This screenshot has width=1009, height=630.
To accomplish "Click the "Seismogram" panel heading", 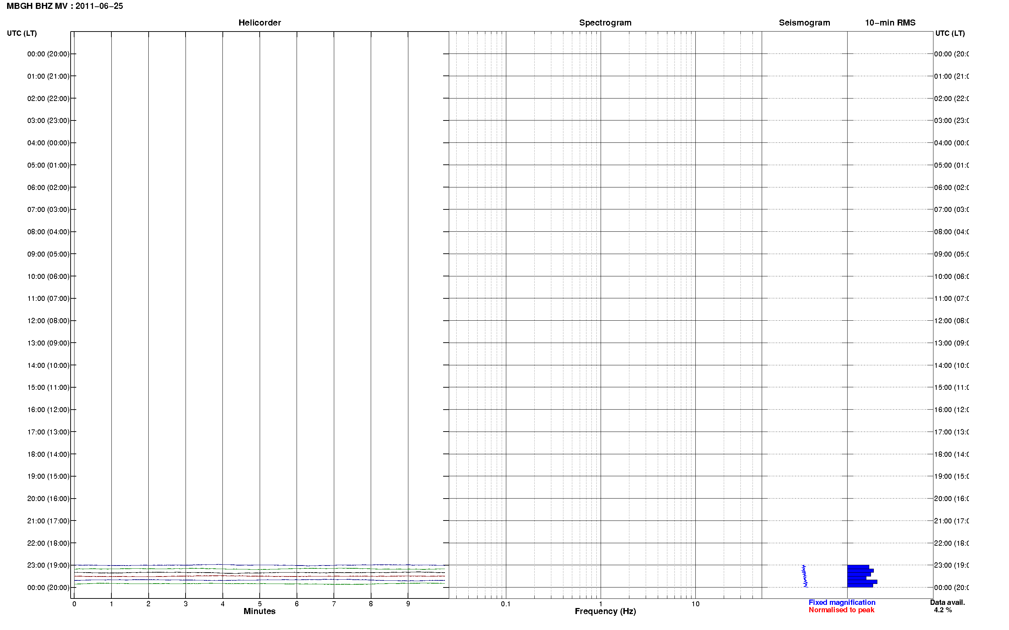I will point(804,23).
